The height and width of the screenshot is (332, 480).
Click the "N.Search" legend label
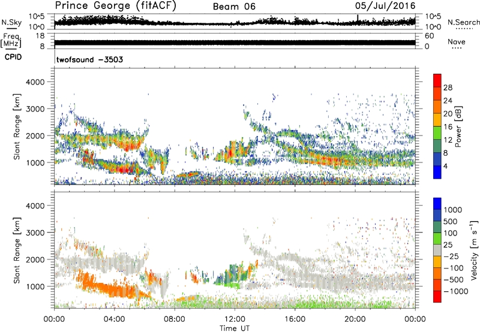[464, 22]
